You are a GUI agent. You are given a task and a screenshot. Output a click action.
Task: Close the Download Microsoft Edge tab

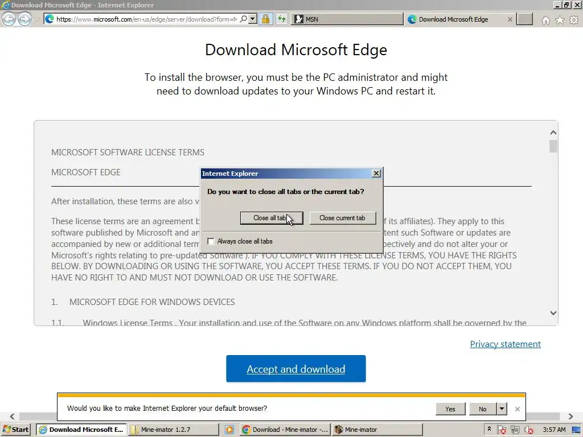click(510, 19)
